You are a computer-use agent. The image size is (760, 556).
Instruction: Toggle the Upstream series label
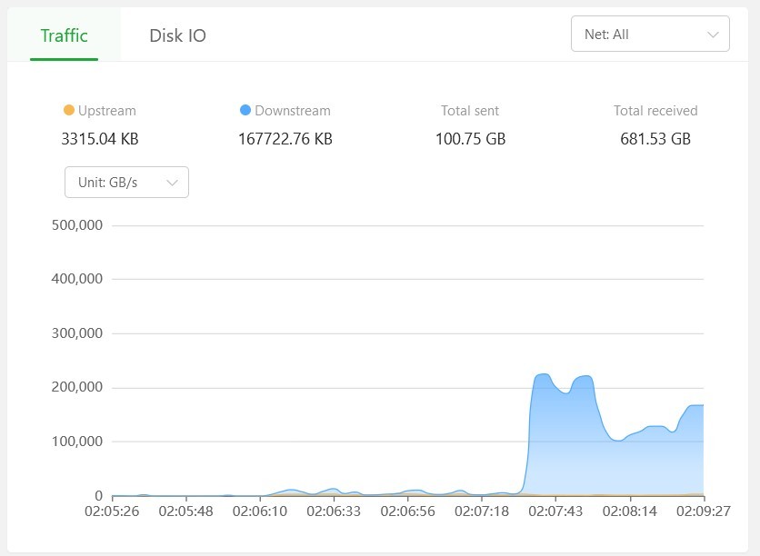[106, 111]
